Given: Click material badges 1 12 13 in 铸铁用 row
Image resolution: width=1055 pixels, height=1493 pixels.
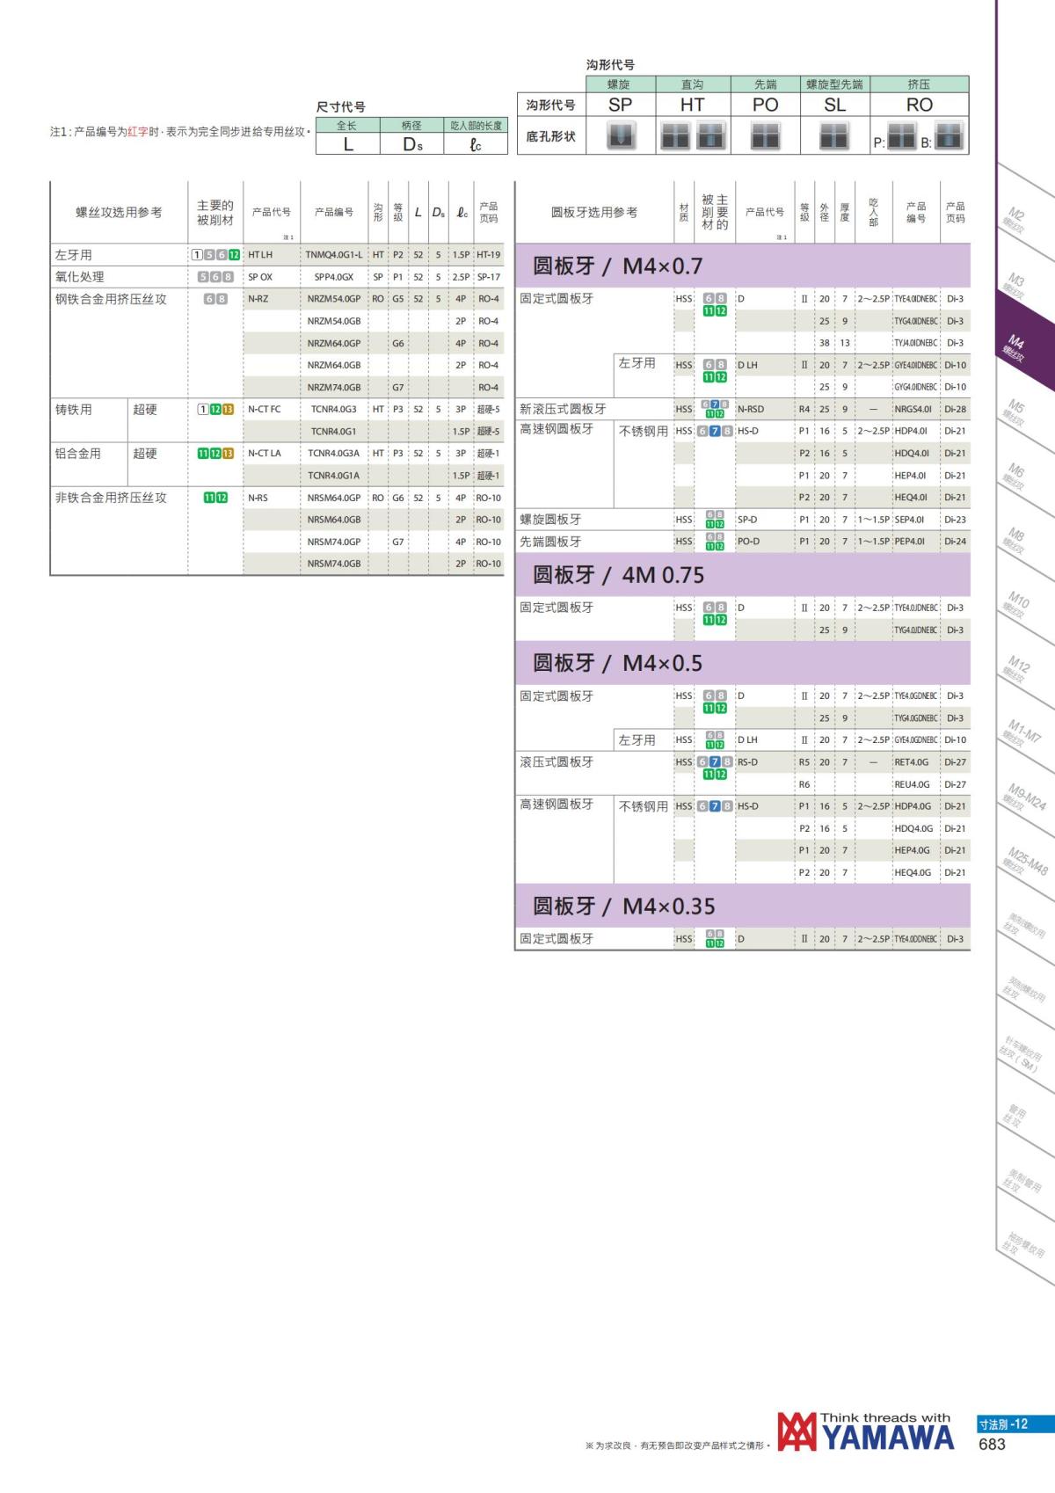Looking at the screenshot, I should click(215, 410).
